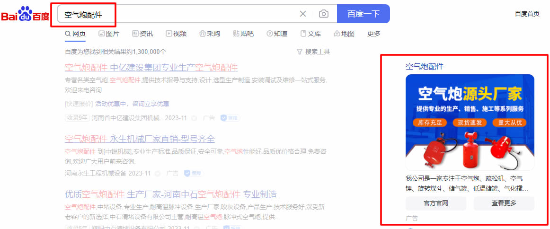Select the 文库 tab
Screen dimensions: 550x229
pos(310,34)
